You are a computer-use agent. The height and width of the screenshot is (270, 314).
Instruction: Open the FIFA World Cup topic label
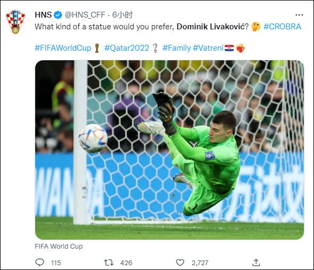coord(59,247)
